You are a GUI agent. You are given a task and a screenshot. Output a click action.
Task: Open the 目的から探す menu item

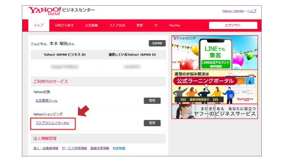[x=64, y=25]
